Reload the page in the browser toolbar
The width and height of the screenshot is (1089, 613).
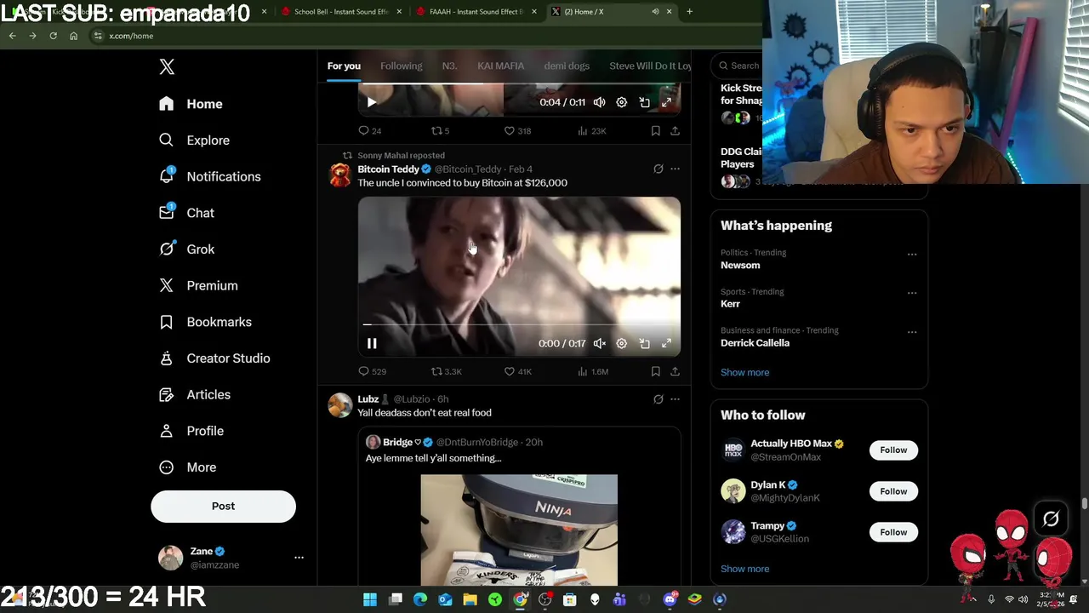click(53, 36)
